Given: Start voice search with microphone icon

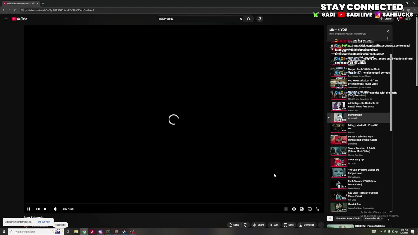Looking at the screenshot, I should click(260, 19).
